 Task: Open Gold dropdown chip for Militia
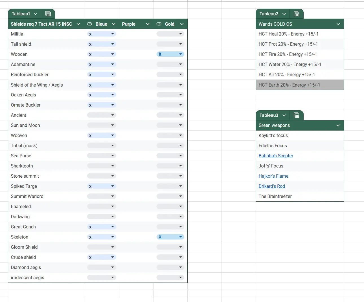click(x=170, y=34)
